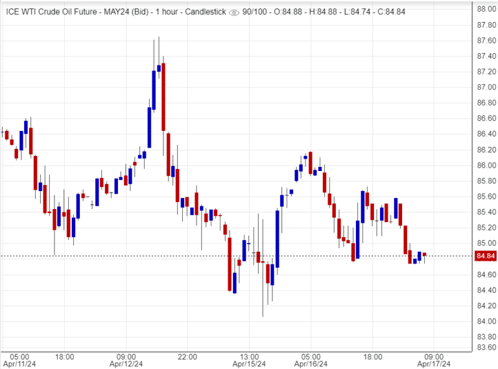The width and height of the screenshot is (498, 369).
Task: Click the 86.00 price axis label
Action: (x=486, y=165)
